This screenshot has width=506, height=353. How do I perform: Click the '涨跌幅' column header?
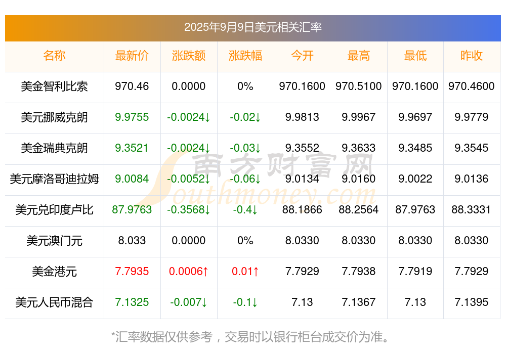(x=245, y=56)
